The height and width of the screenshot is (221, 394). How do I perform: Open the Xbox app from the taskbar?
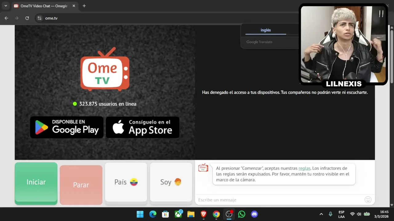pos(179,214)
